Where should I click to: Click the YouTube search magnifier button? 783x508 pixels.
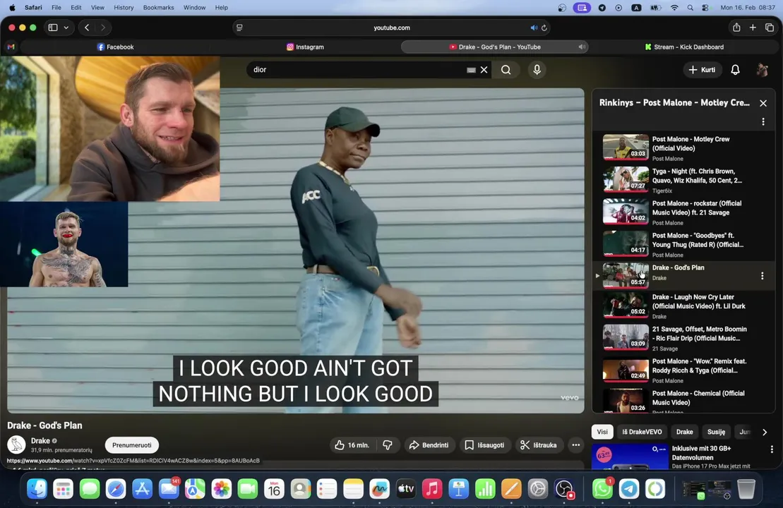coord(506,70)
